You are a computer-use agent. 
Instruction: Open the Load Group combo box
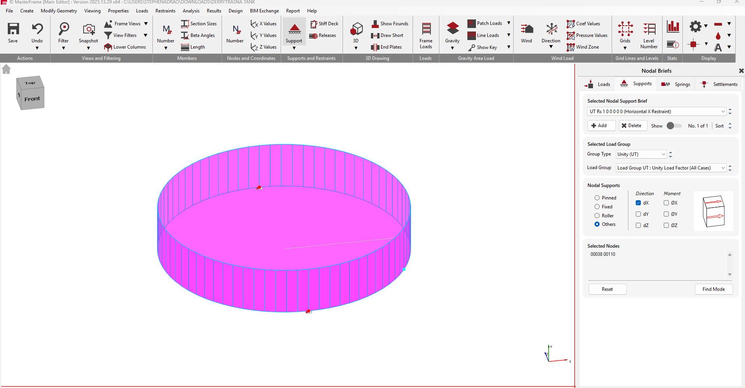coord(723,168)
